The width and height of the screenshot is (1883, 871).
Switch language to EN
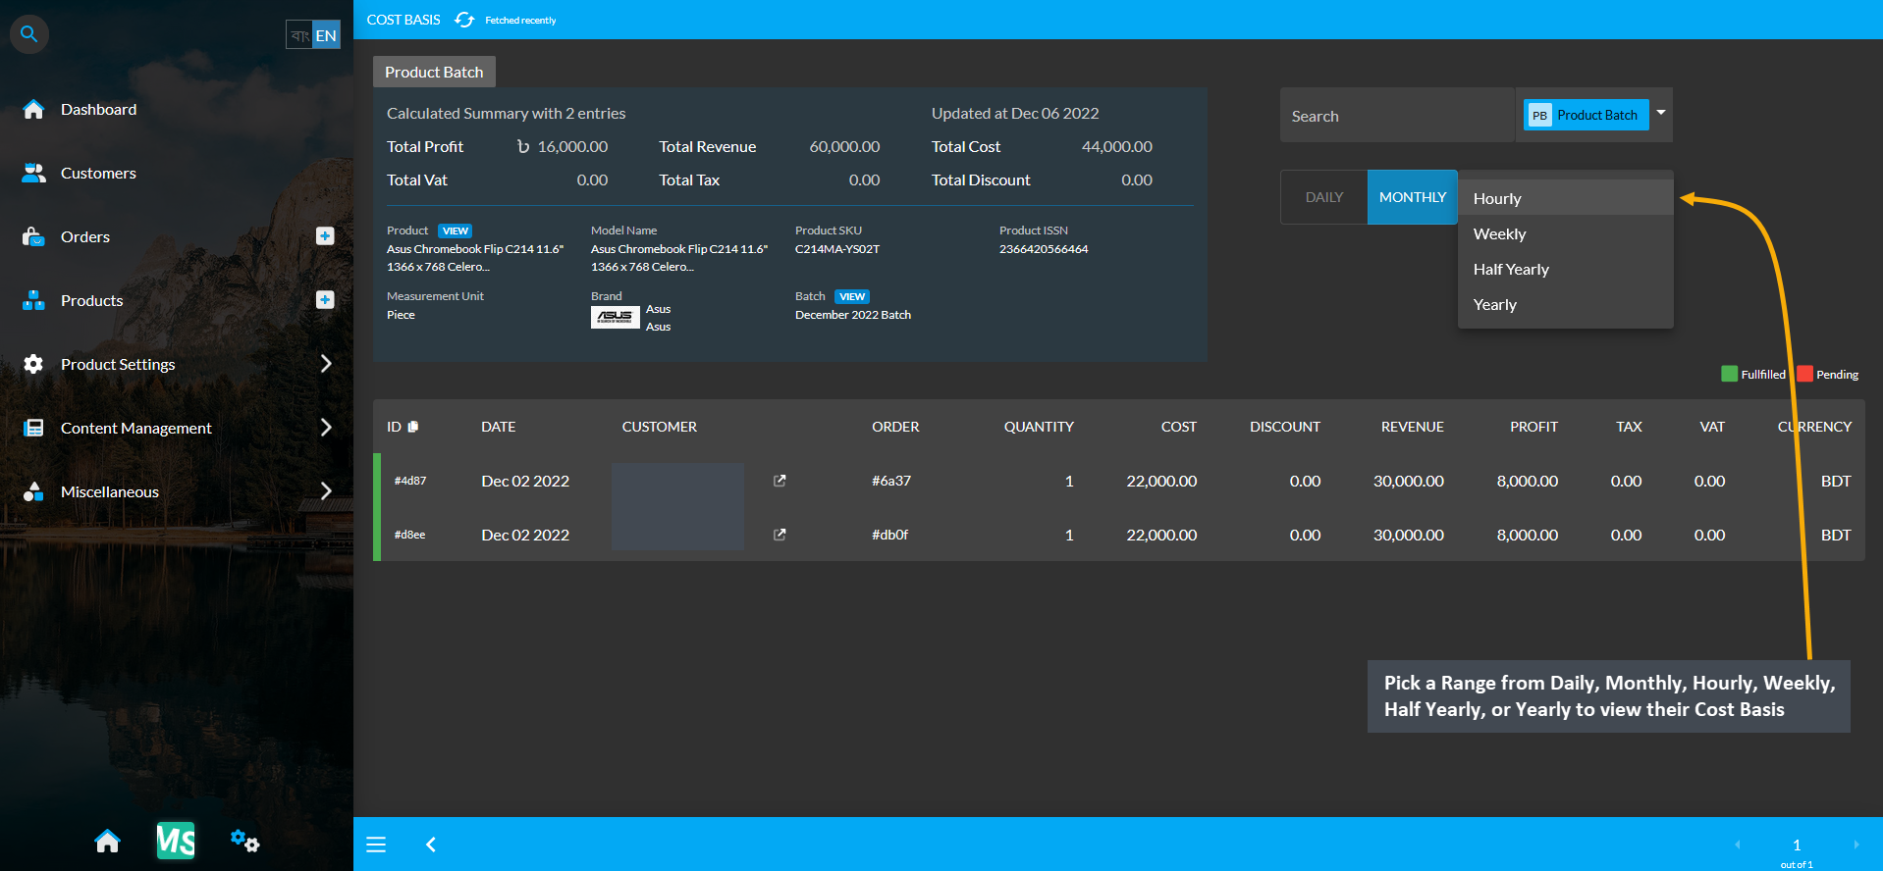326,35
